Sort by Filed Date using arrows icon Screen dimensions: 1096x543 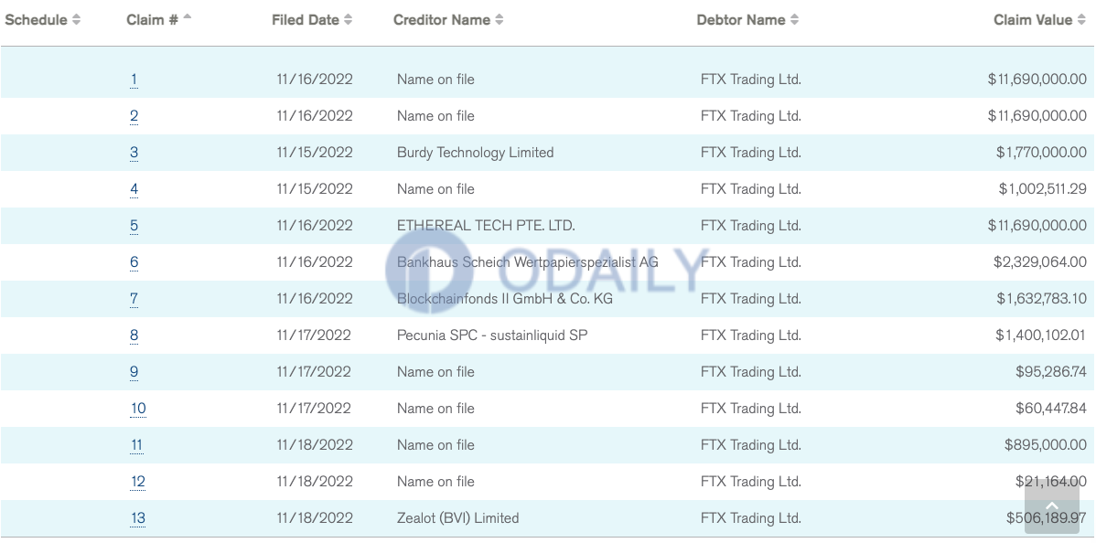[348, 19]
